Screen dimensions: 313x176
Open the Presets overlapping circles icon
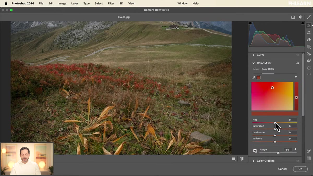click(309, 61)
